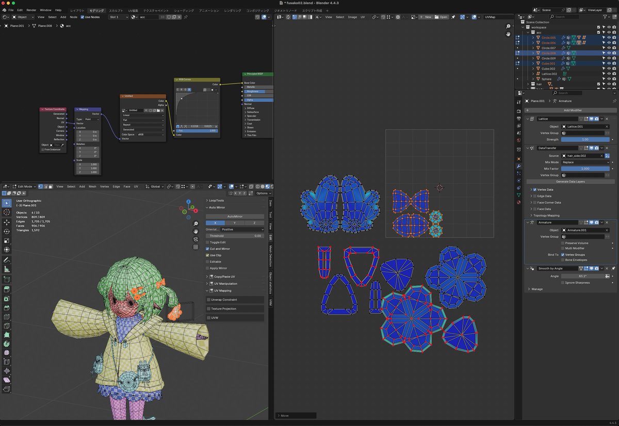The height and width of the screenshot is (426, 619).
Task: Open the File menu
Action: 10,10
